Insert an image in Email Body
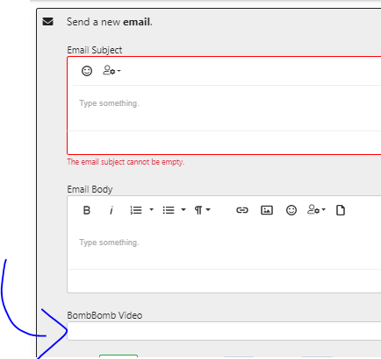The image size is (381, 359). click(267, 210)
